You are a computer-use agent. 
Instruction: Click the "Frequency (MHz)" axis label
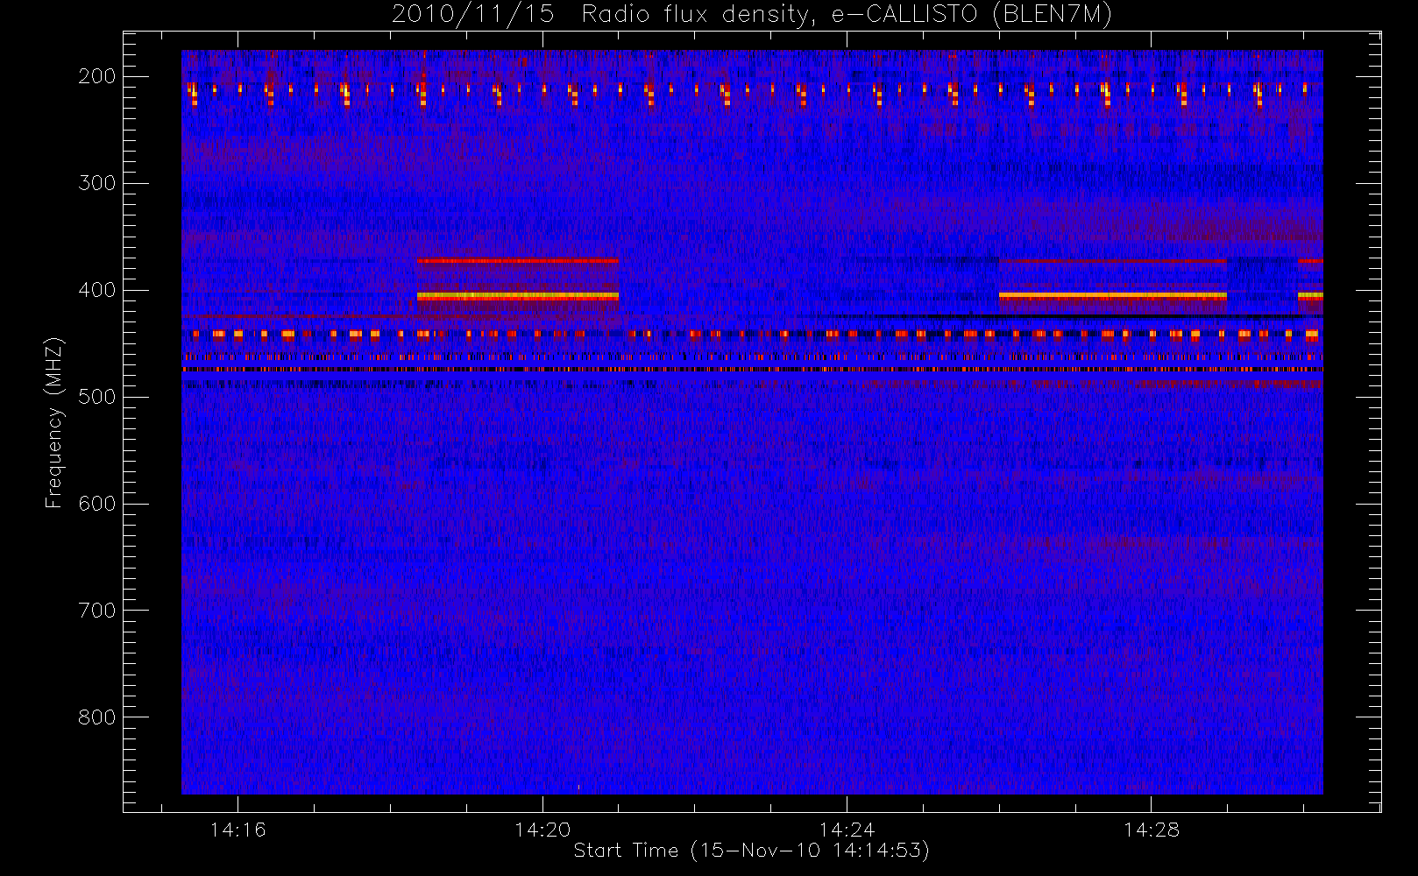click(54, 422)
